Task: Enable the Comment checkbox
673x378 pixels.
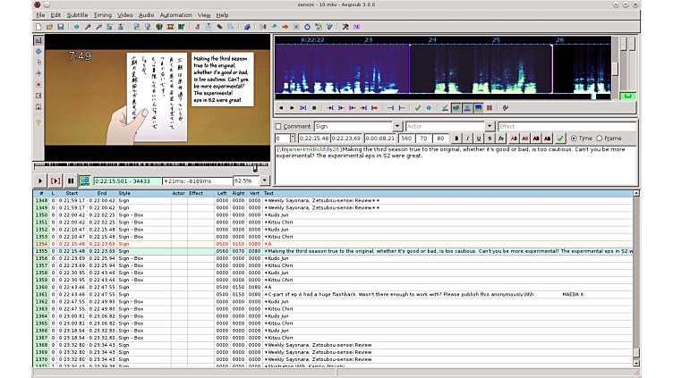Action: click(x=279, y=127)
